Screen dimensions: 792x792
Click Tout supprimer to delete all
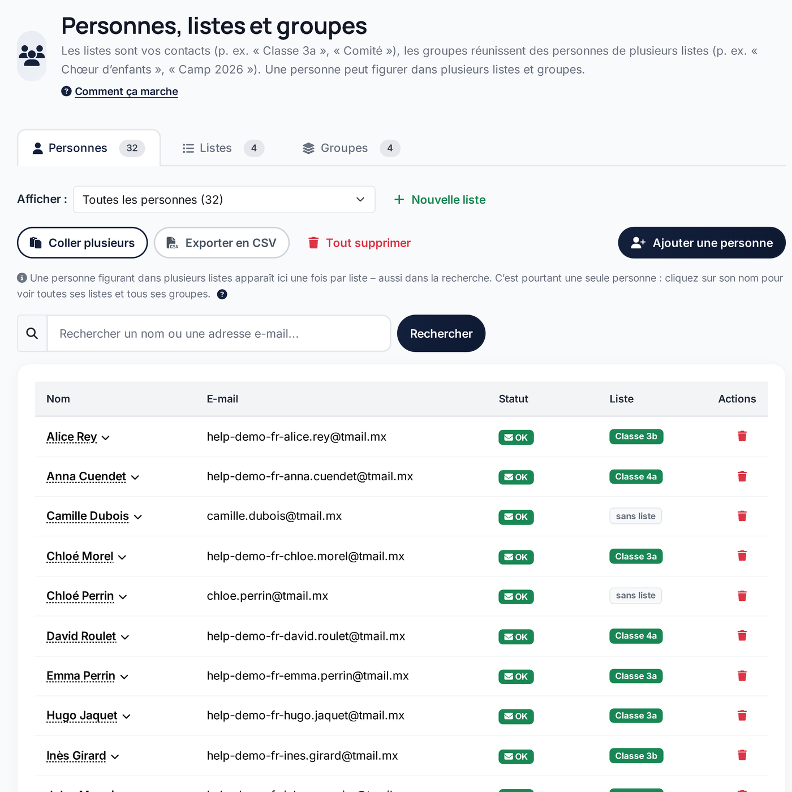pyautogui.click(x=359, y=243)
